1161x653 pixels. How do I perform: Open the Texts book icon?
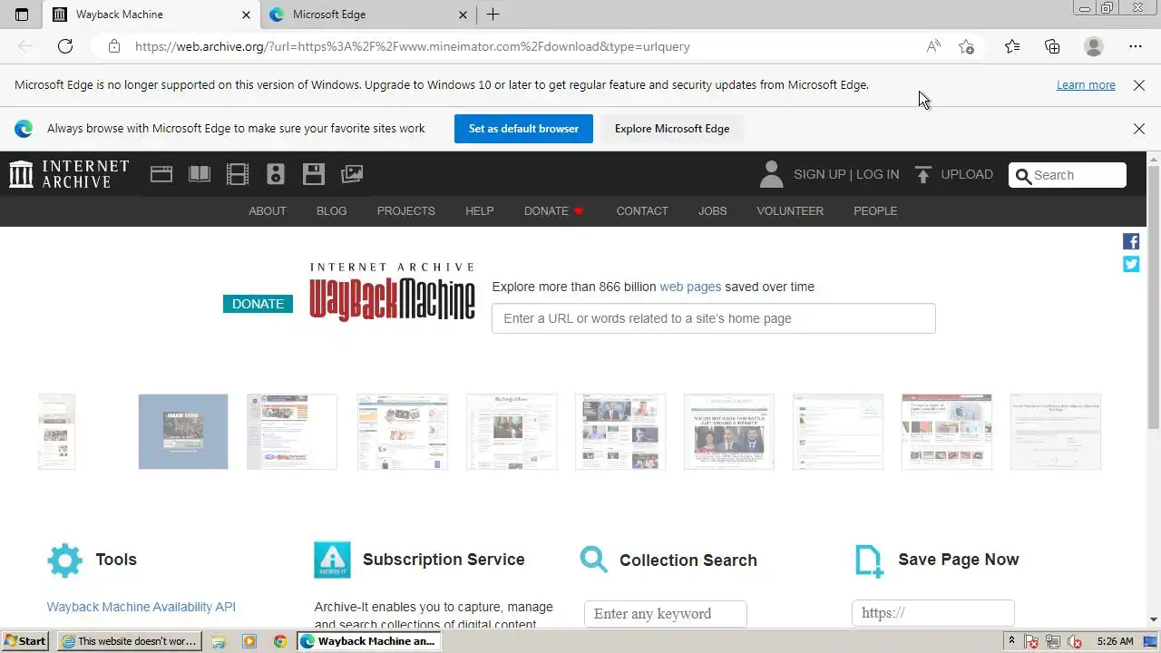point(200,174)
